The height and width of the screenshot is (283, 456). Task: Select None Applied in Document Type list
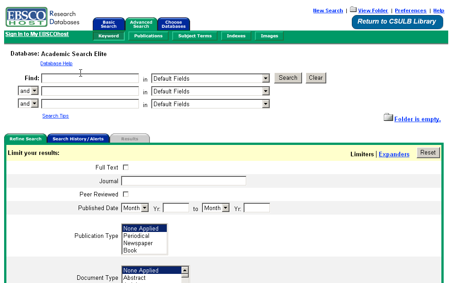coord(152,271)
